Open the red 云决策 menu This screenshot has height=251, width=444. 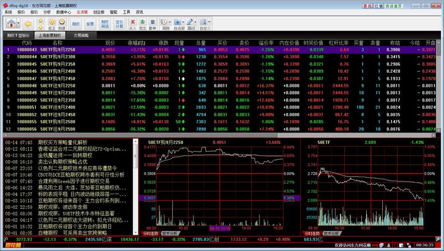[82, 12]
